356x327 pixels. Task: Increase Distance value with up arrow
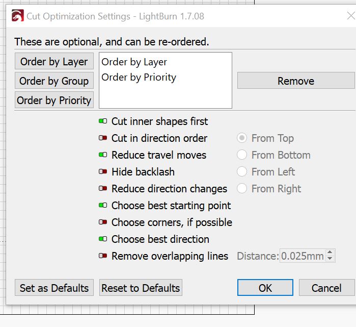[x=330, y=253]
